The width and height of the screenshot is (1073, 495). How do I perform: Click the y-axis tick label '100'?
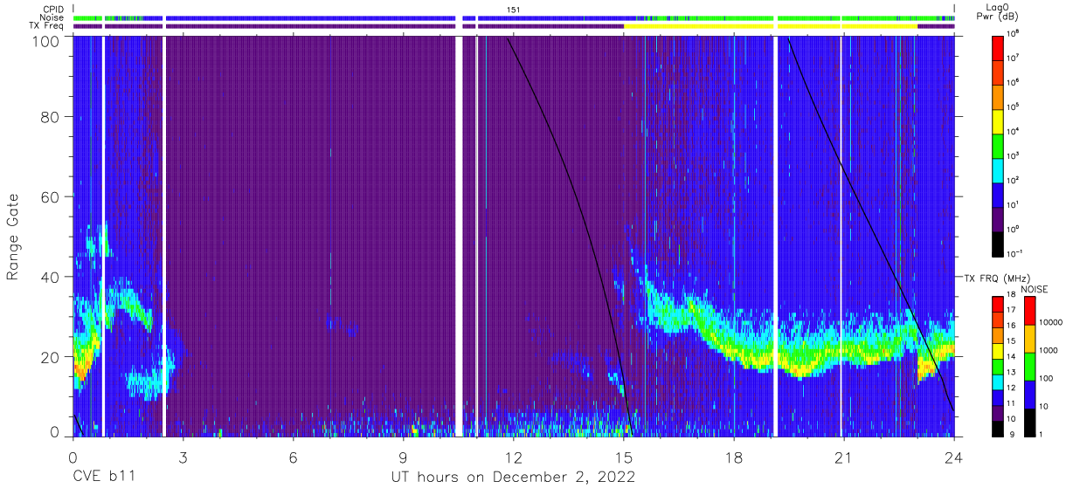(46, 41)
